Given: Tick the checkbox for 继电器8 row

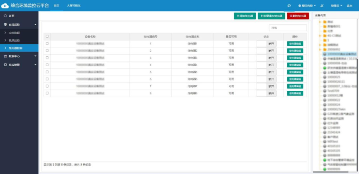Looking at the screenshot, I should pyautogui.click(x=47, y=93).
